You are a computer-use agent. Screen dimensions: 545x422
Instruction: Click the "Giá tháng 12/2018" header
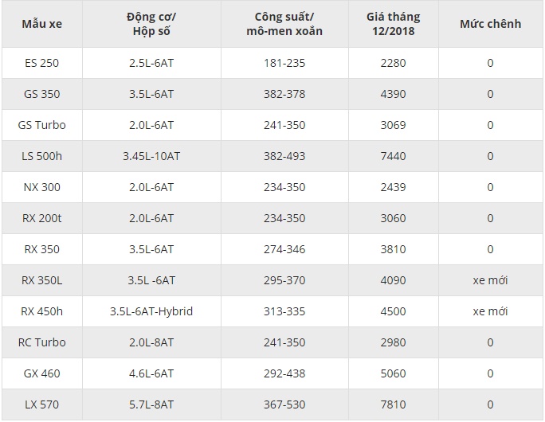click(x=393, y=24)
